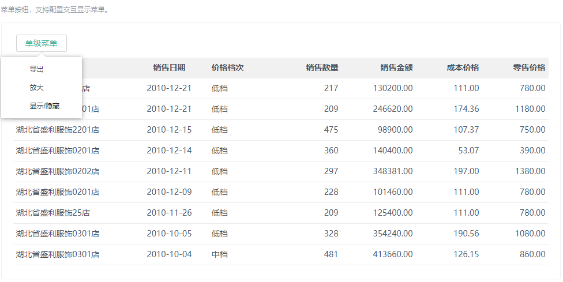This screenshot has height=282, width=563.
Task: Select the 放大 menu option
Action: pos(37,88)
